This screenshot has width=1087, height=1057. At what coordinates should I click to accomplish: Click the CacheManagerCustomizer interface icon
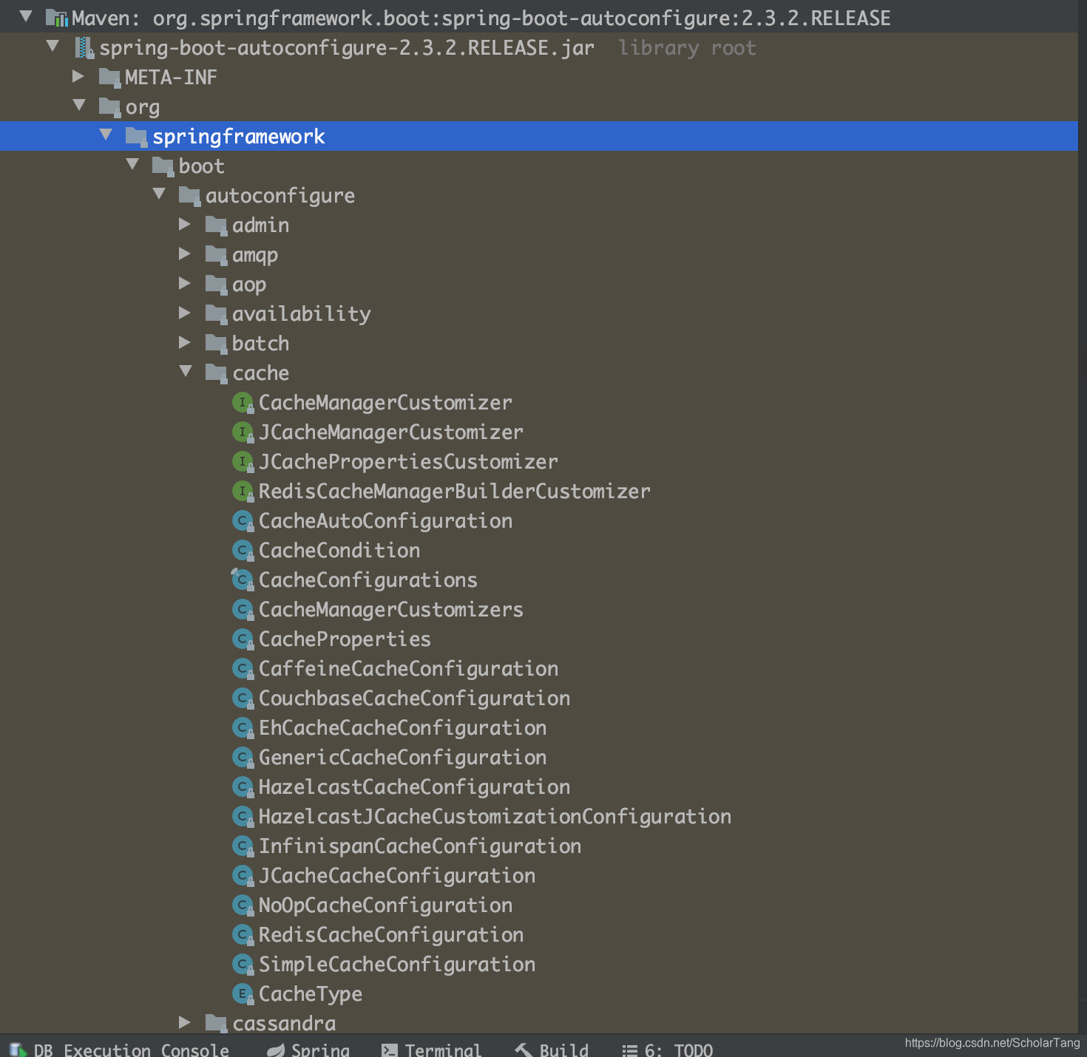point(243,403)
